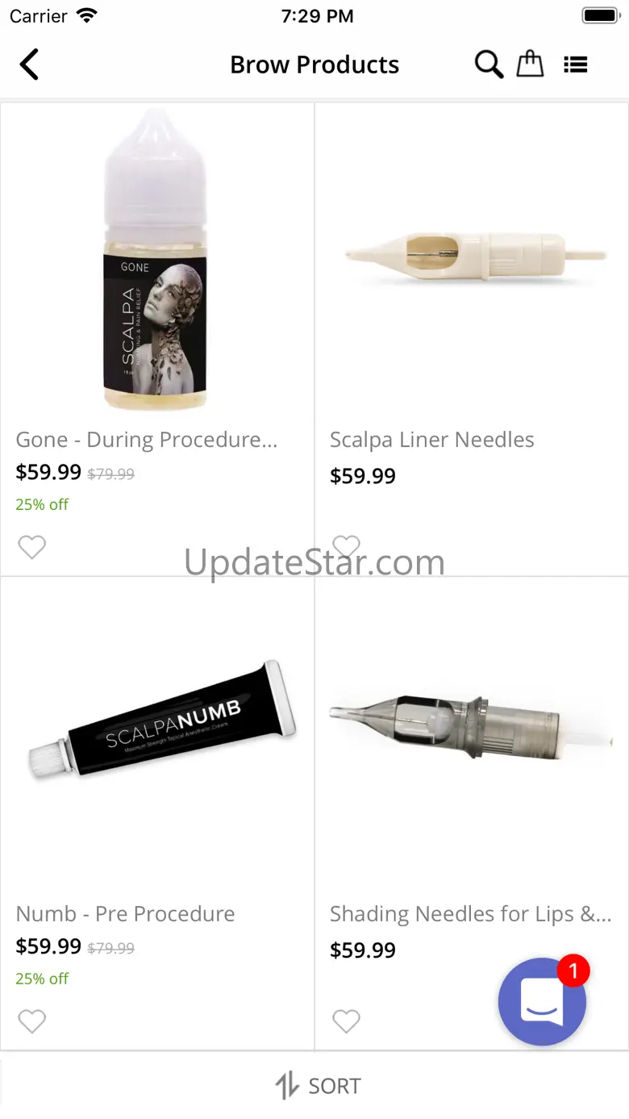The height and width of the screenshot is (1119, 629).
Task: Open Gone - During Procedure product title
Action: [x=147, y=440]
